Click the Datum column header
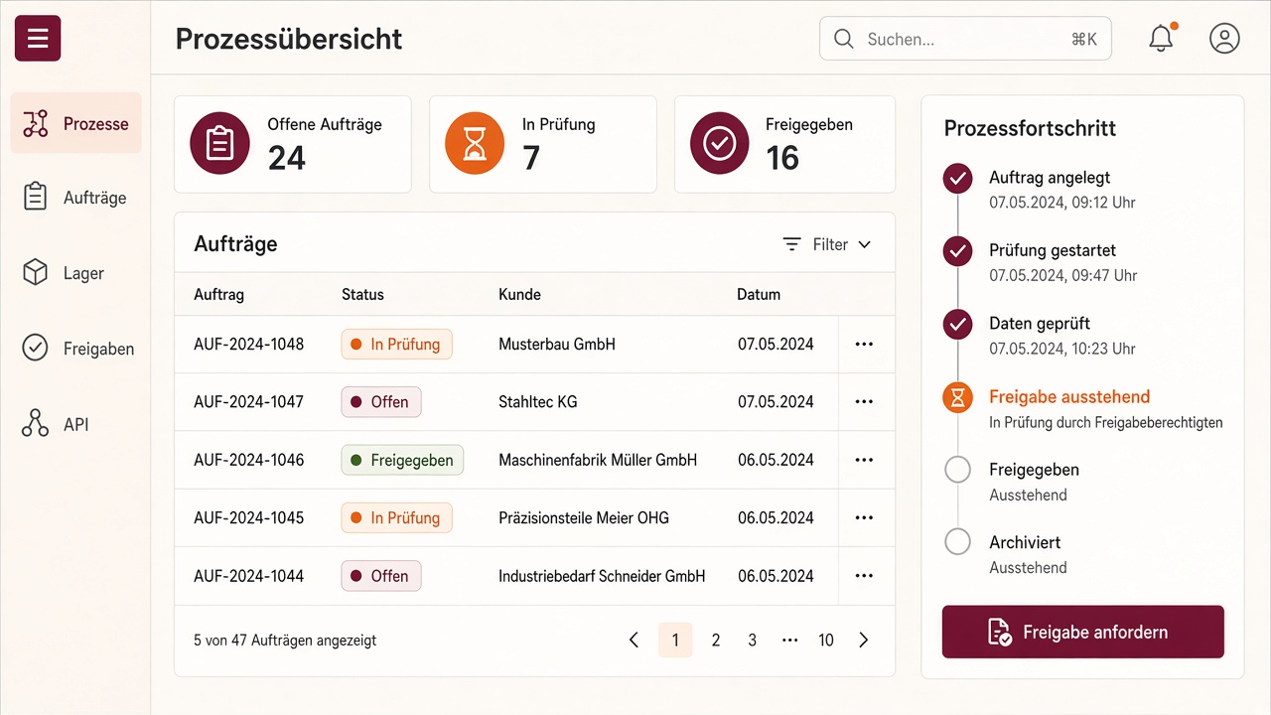1271x715 pixels. (759, 295)
